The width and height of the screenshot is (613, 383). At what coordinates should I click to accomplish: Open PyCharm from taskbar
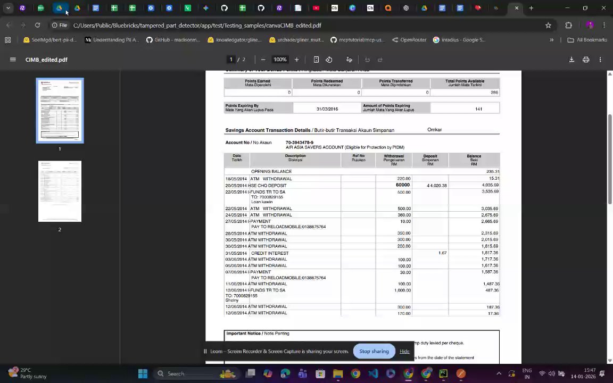click(443, 373)
